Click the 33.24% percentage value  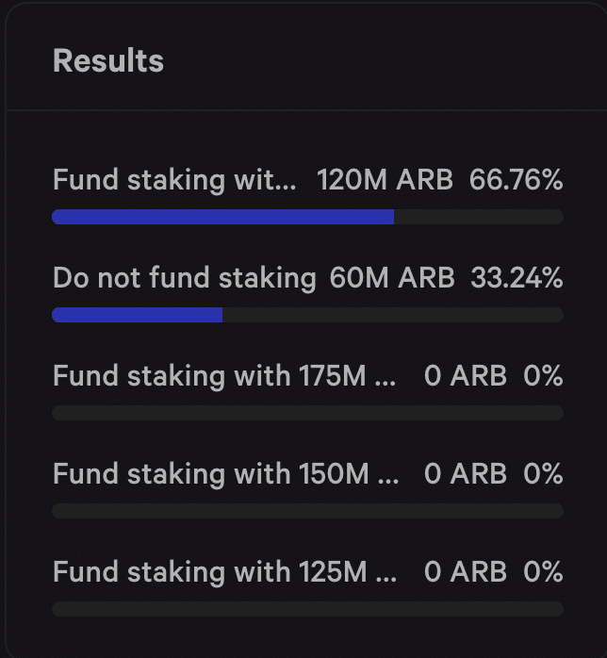pos(517,278)
